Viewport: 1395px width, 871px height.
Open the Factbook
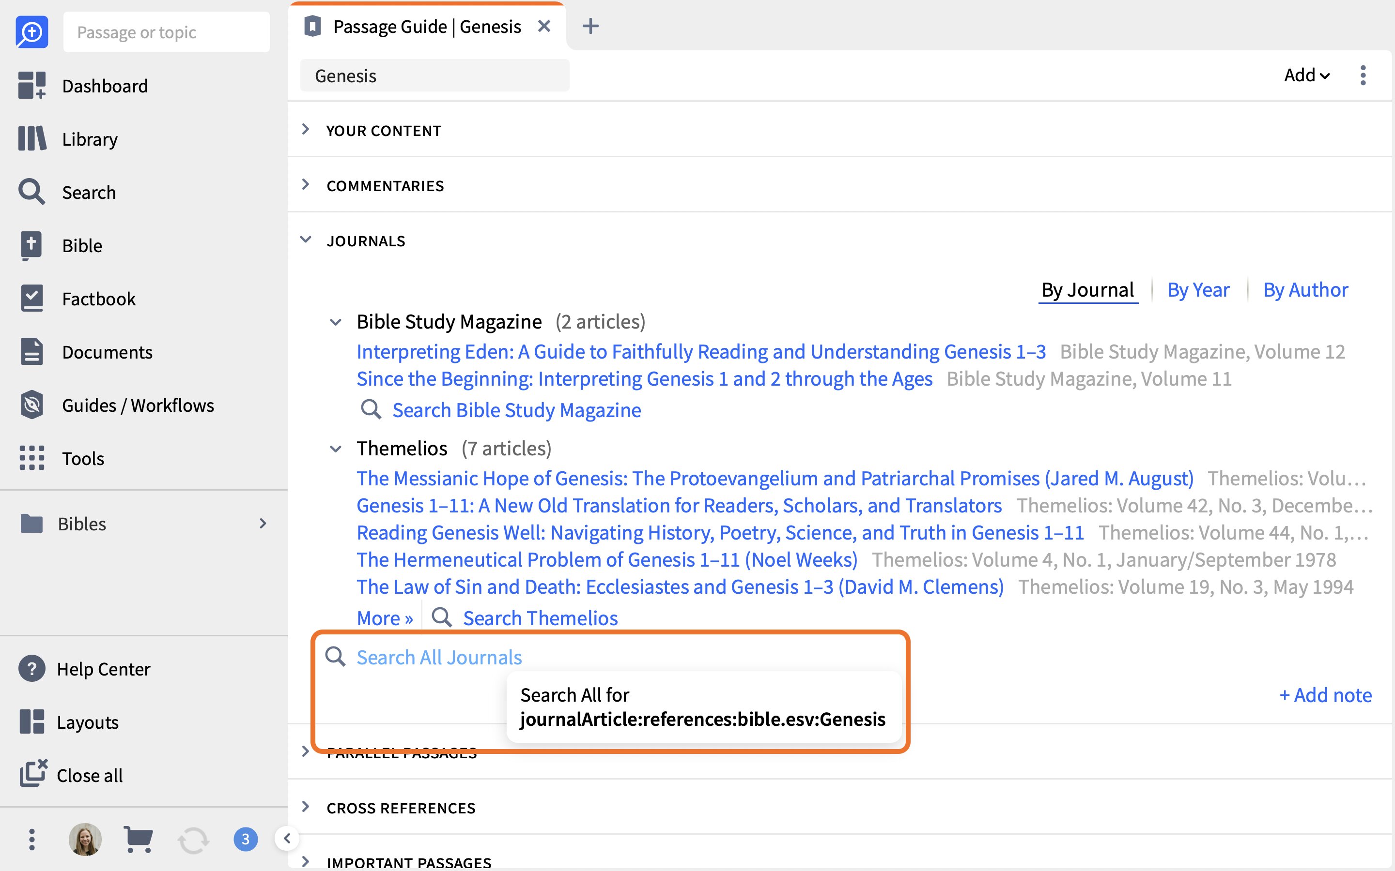pos(77,299)
